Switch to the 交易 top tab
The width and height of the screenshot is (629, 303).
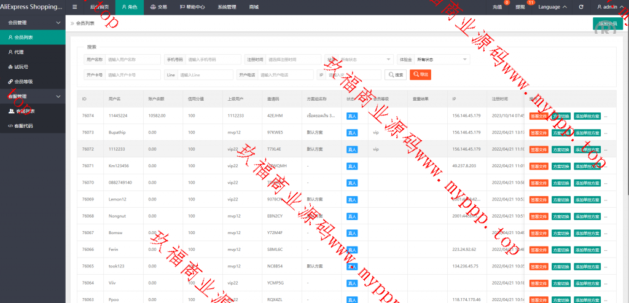pyautogui.click(x=158, y=7)
